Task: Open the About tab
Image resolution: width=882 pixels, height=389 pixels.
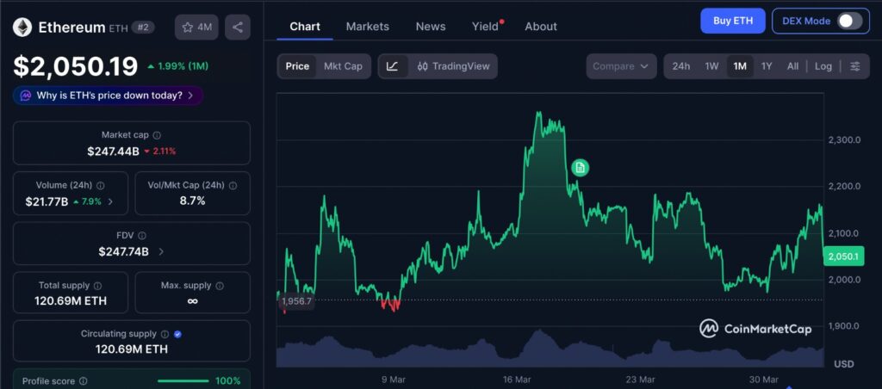Action: [541, 27]
